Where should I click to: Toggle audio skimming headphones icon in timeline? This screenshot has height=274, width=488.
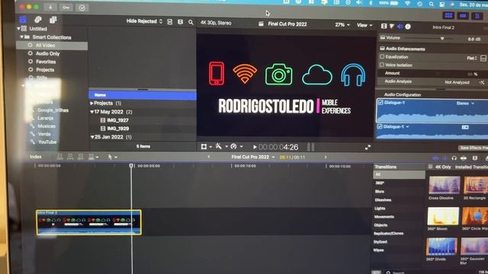(x=454, y=158)
